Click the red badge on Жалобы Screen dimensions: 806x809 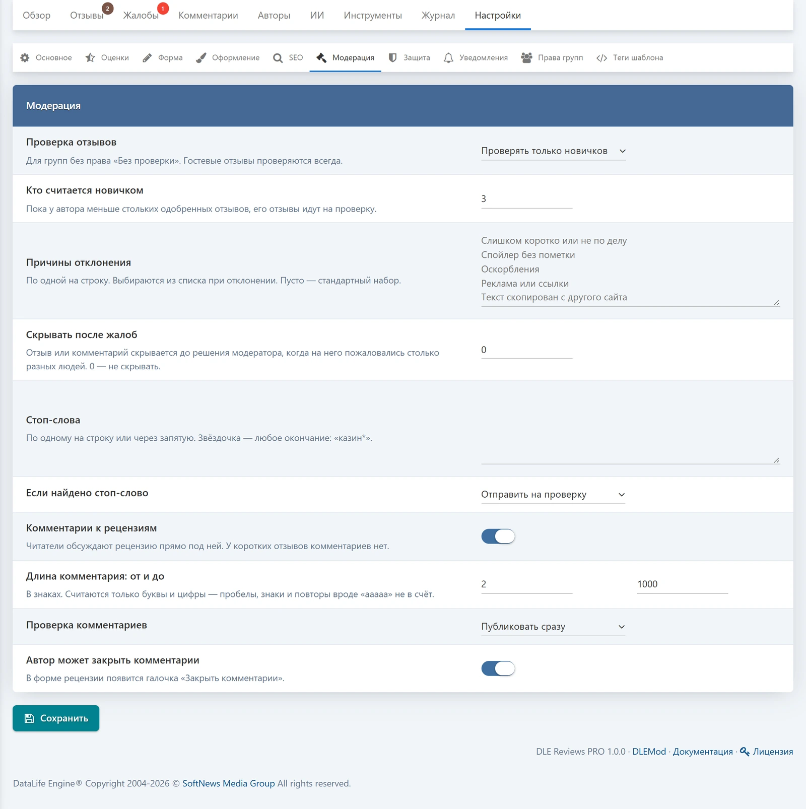(x=163, y=9)
